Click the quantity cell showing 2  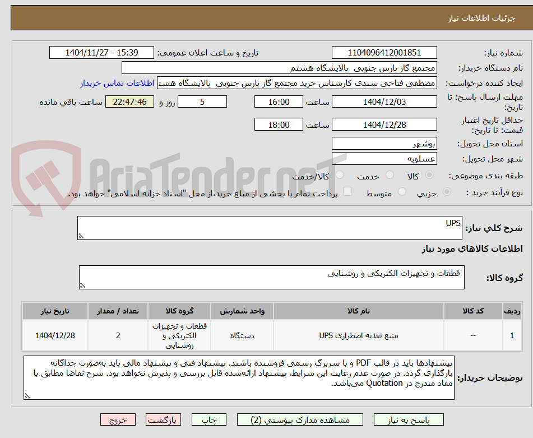click(118, 335)
